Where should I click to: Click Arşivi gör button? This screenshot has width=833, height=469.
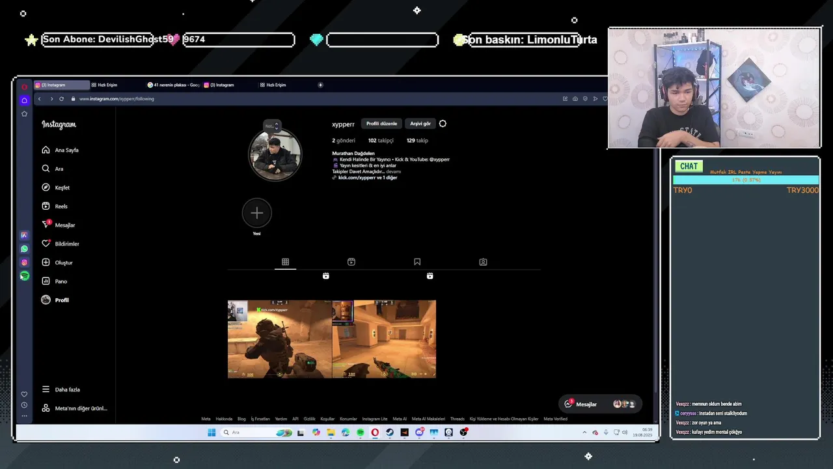420,124
